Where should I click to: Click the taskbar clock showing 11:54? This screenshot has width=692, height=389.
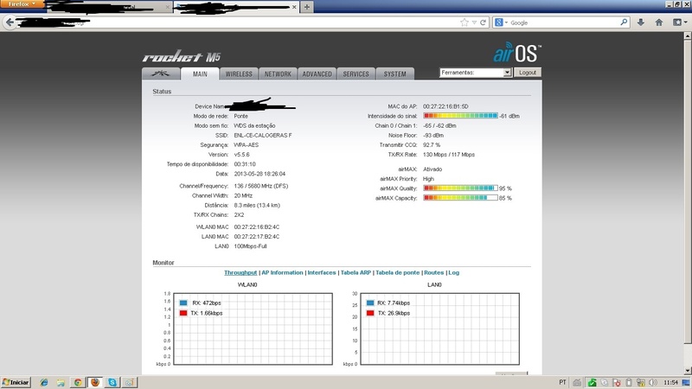coord(671,382)
